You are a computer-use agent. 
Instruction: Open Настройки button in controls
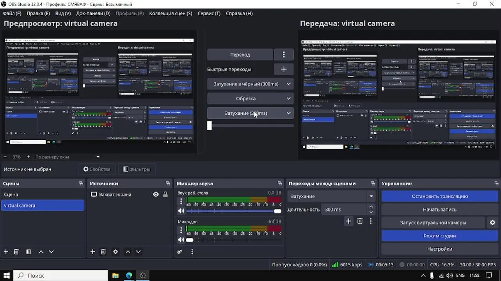pos(440,249)
